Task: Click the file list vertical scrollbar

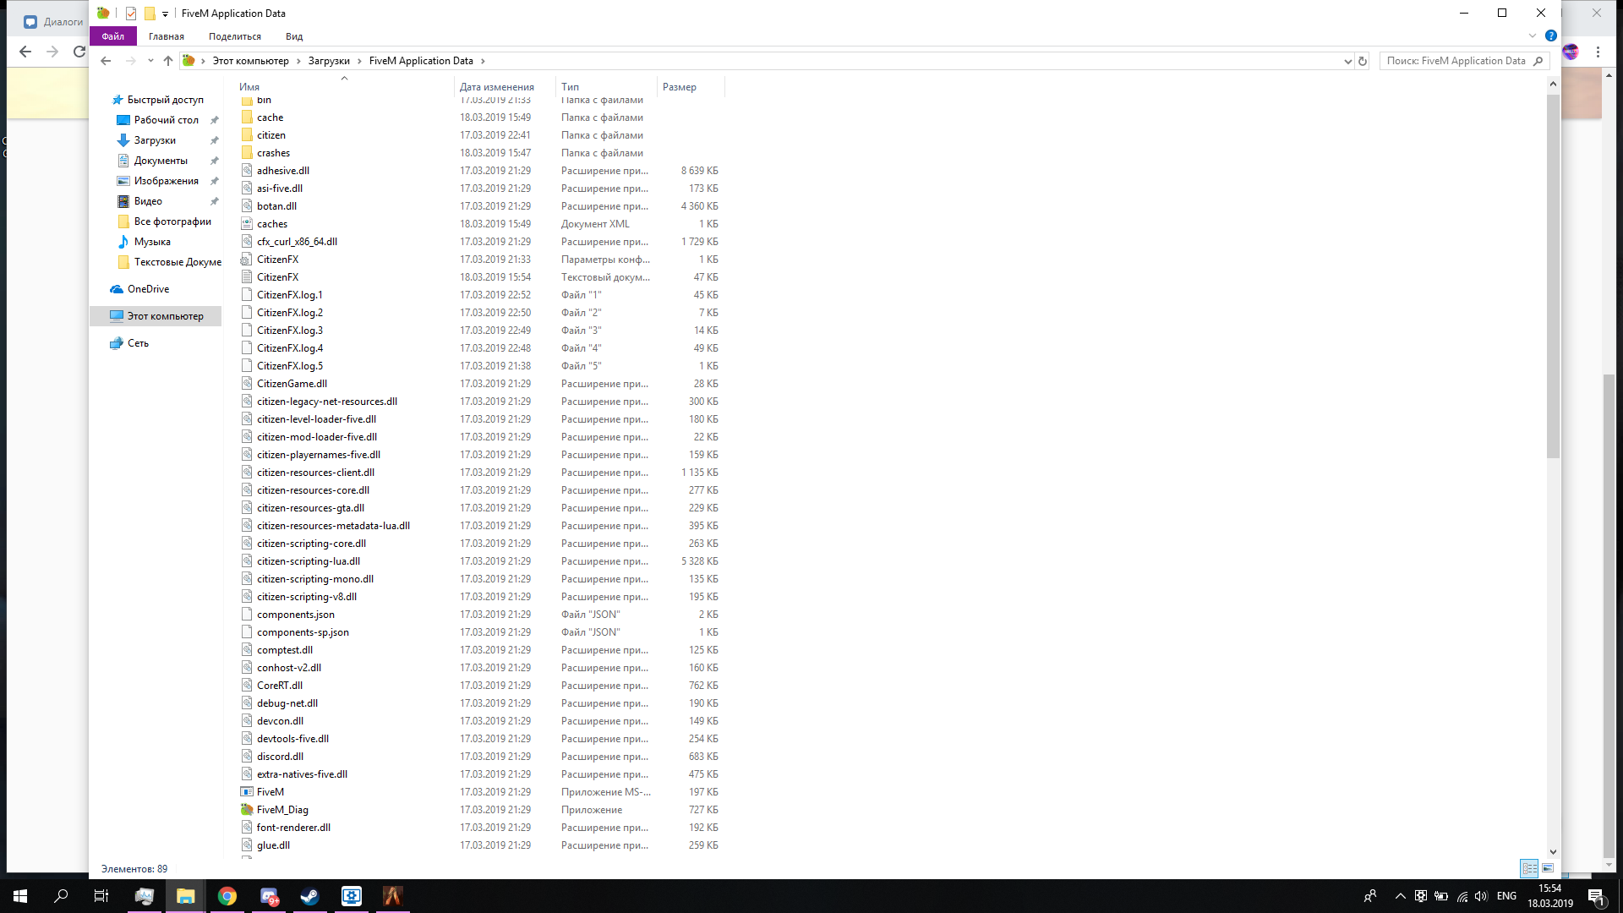Action: point(1553,276)
